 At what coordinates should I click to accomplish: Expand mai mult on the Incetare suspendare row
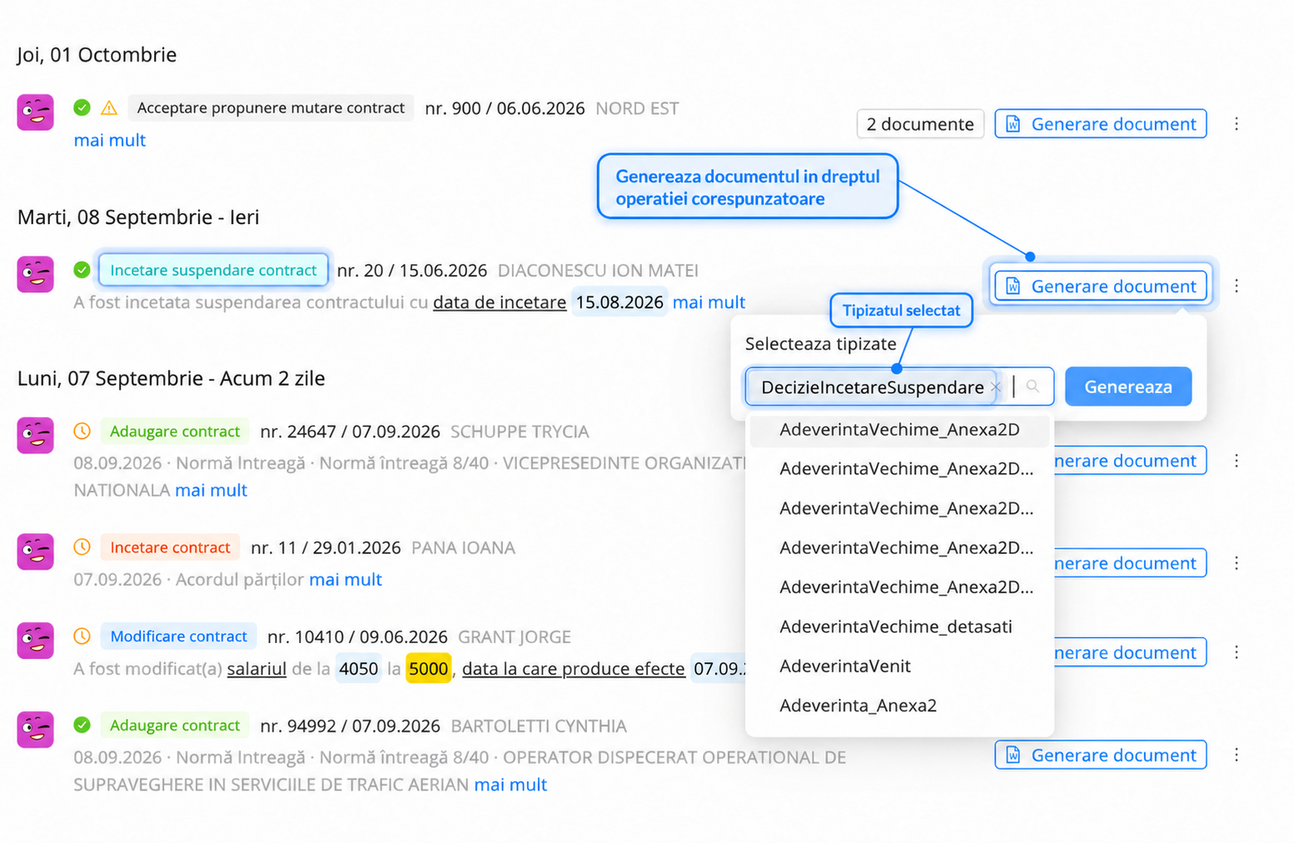coord(709,302)
